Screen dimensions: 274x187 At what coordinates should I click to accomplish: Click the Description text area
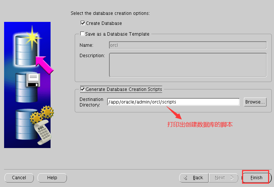point(188,65)
